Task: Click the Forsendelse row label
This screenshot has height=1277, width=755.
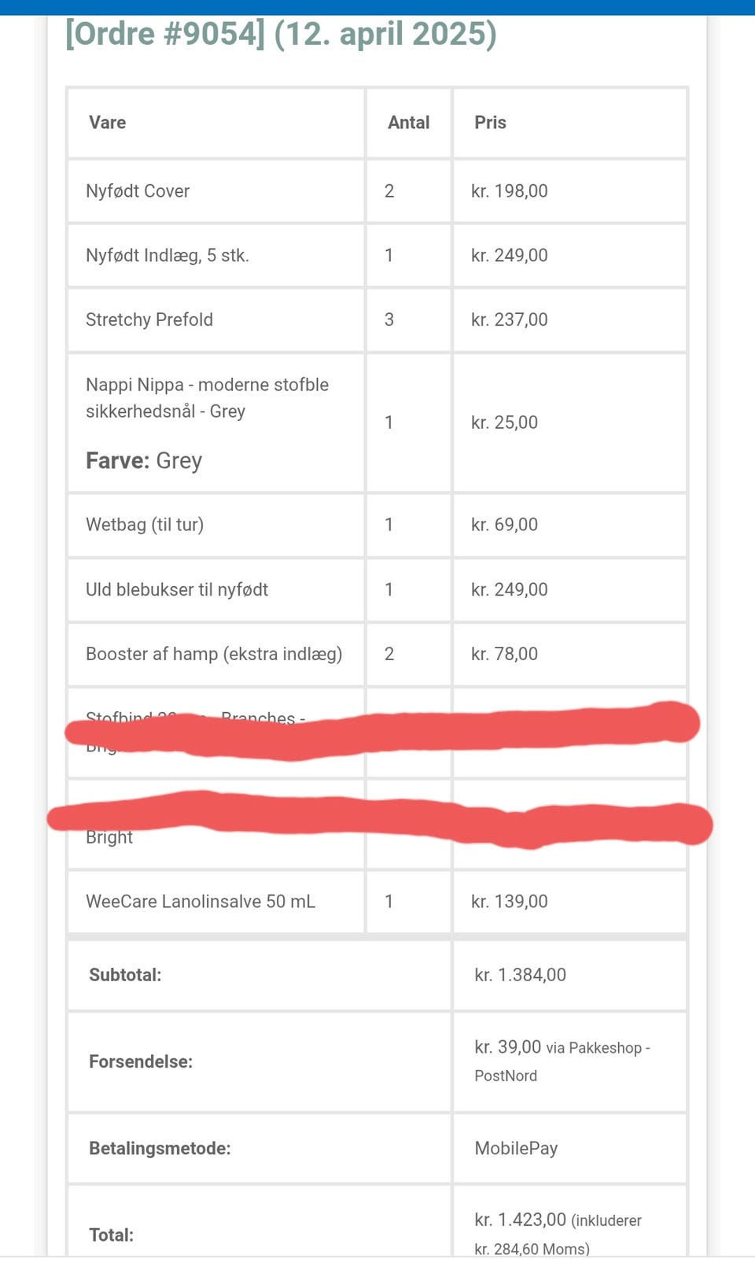Action: point(140,1062)
